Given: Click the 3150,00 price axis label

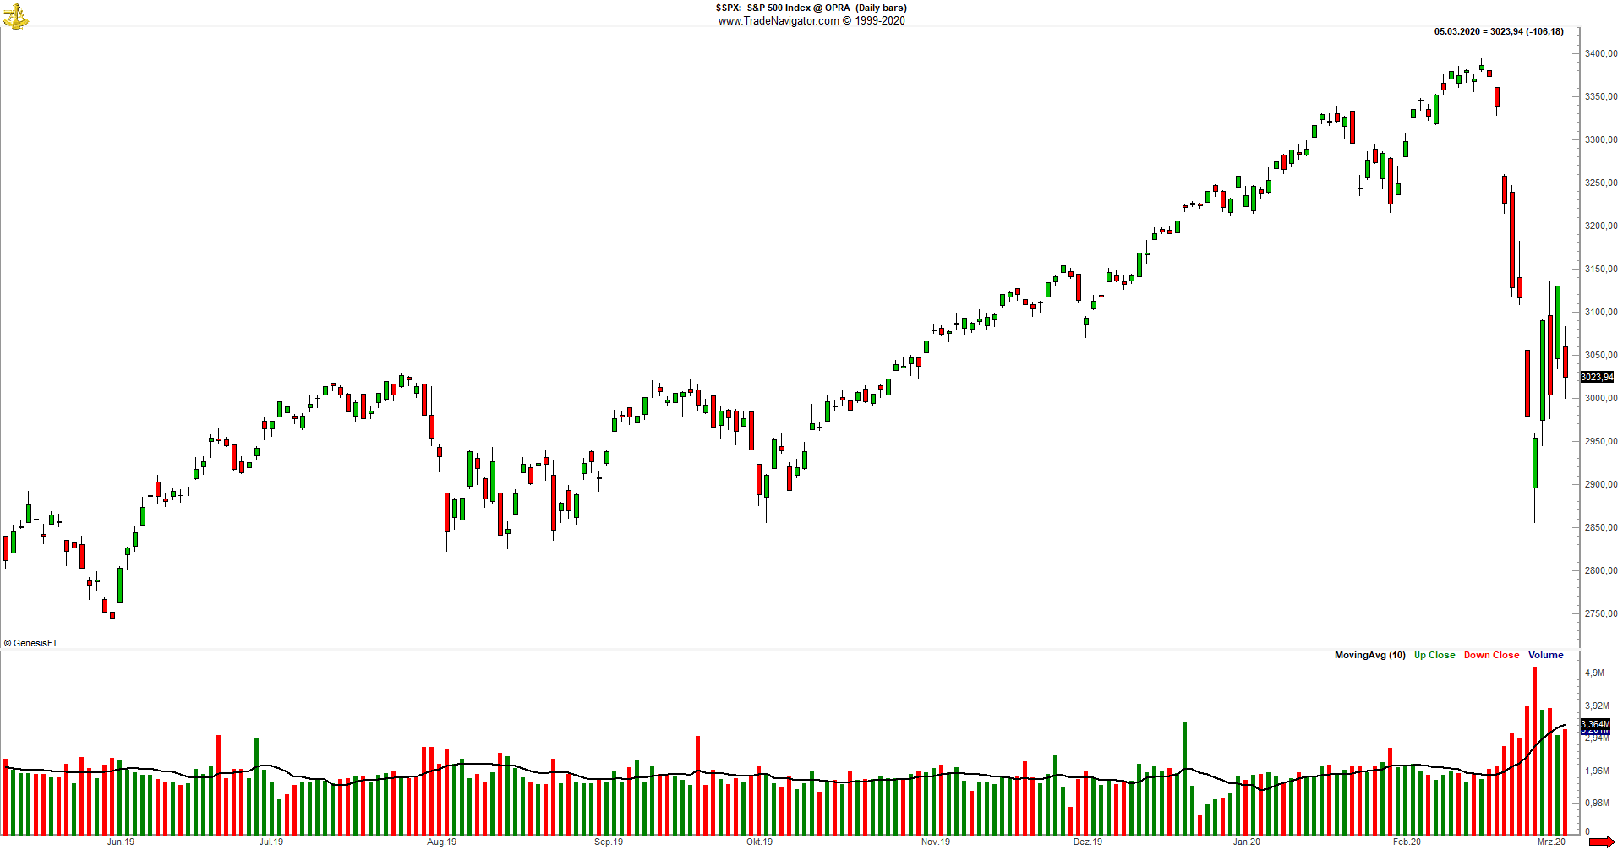Looking at the screenshot, I should click(1601, 269).
